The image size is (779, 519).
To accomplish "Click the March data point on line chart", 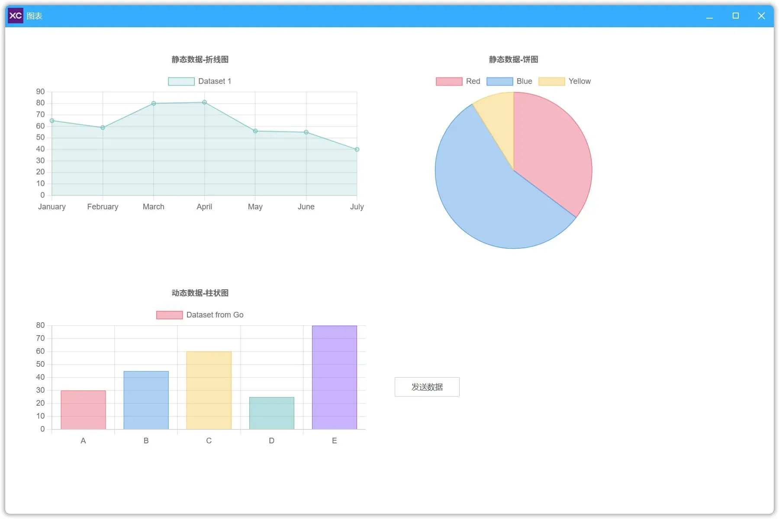I will coord(154,103).
